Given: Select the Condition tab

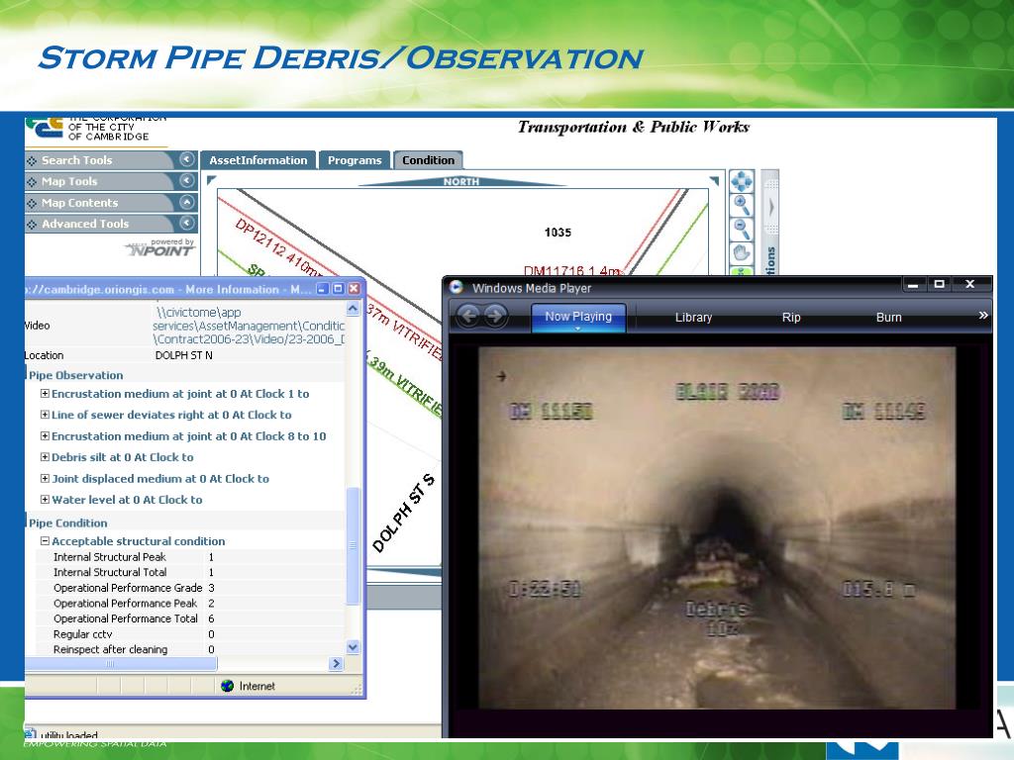Looking at the screenshot, I should pos(428,160).
